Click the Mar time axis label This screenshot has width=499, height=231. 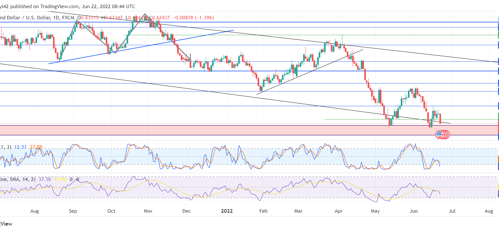point(298,211)
